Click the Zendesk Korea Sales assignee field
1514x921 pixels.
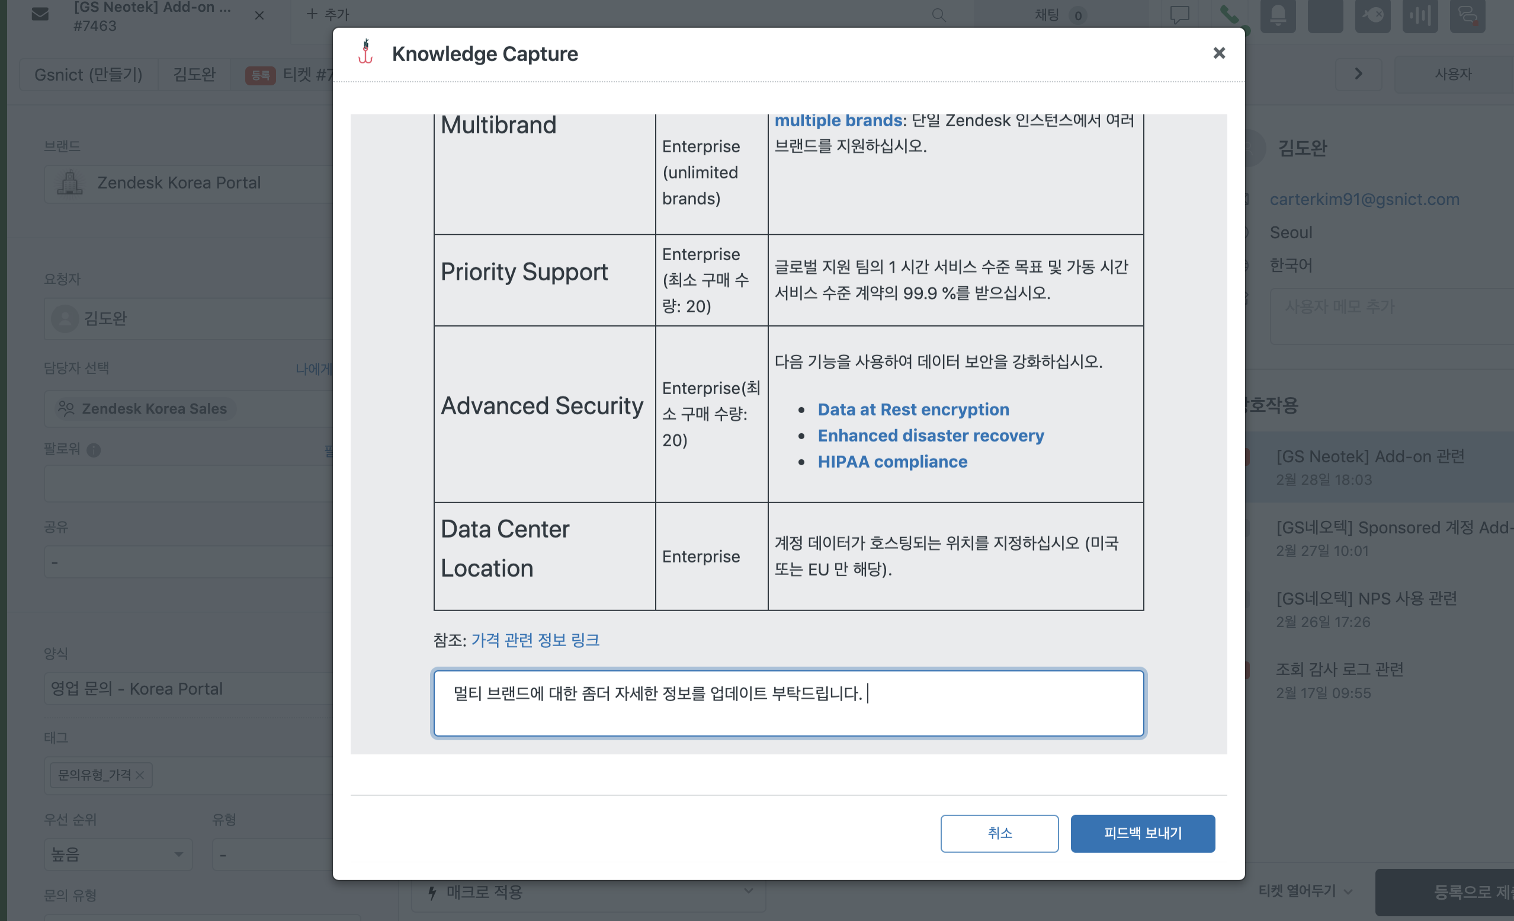[188, 409]
